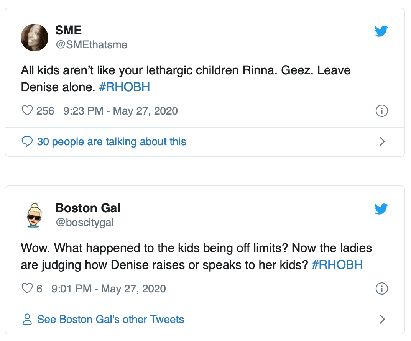The image size is (411, 341).
Task: Expand the chevron beside Boston Gal's other Tweets
Action: [382, 319]
